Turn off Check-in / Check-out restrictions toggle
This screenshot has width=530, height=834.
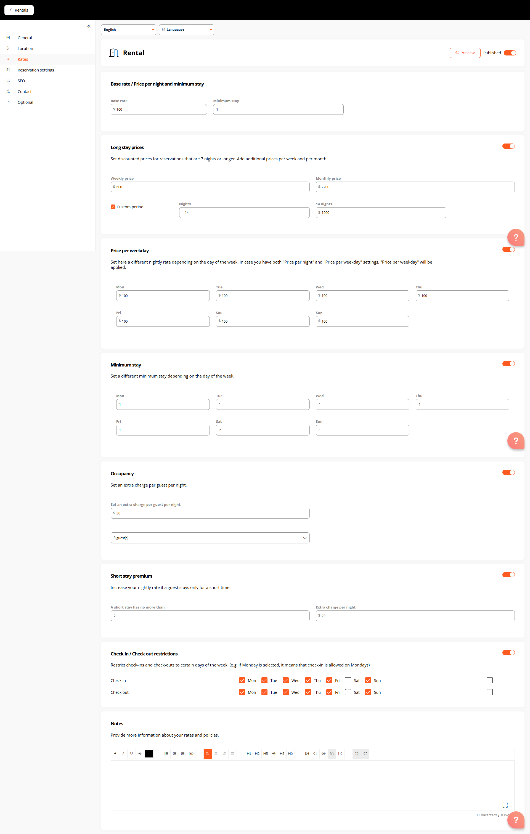point(508,652)
